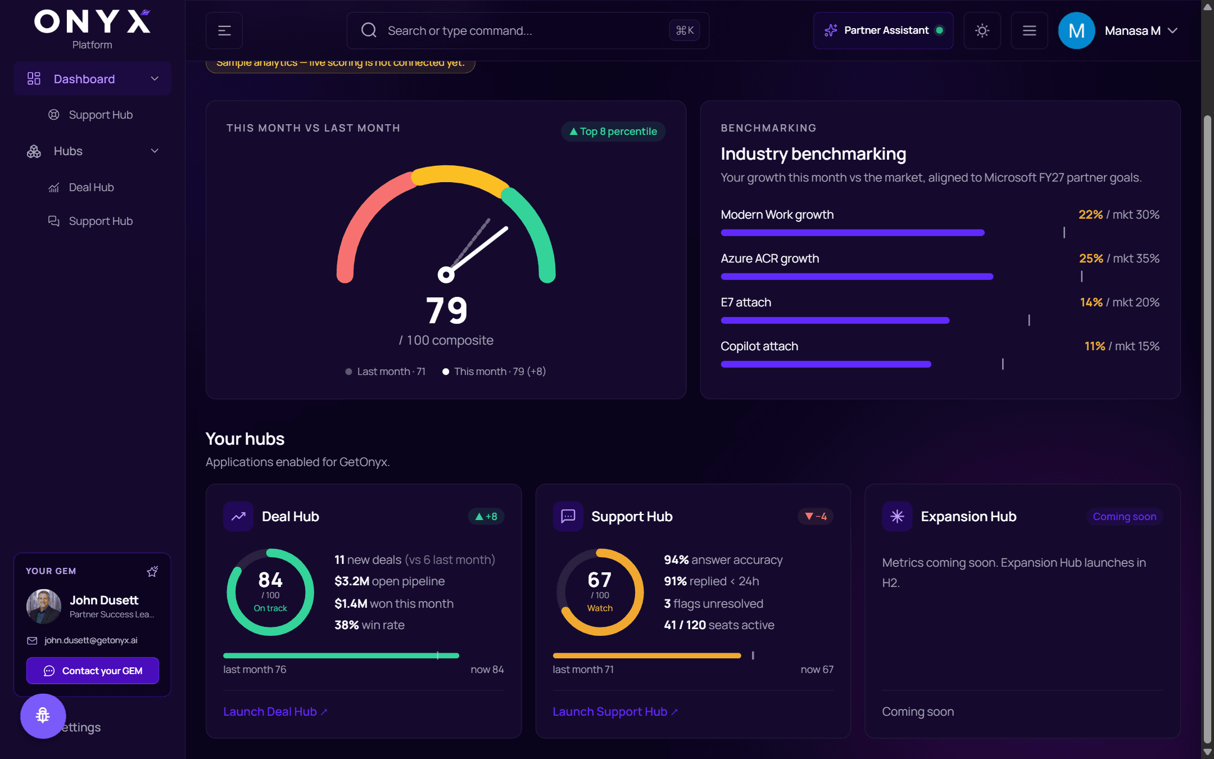This screenshot has width=1214, height=759.
Task: Open the purple bug report floating button
Action: (43, 716)
